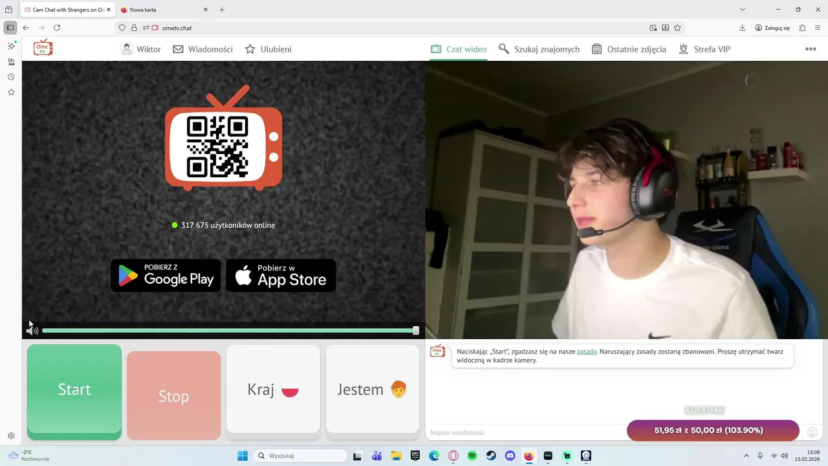828x466 pixels.
Task: Open Epic Games Launcher from taskbar
Action: click(x=415, y=456)
